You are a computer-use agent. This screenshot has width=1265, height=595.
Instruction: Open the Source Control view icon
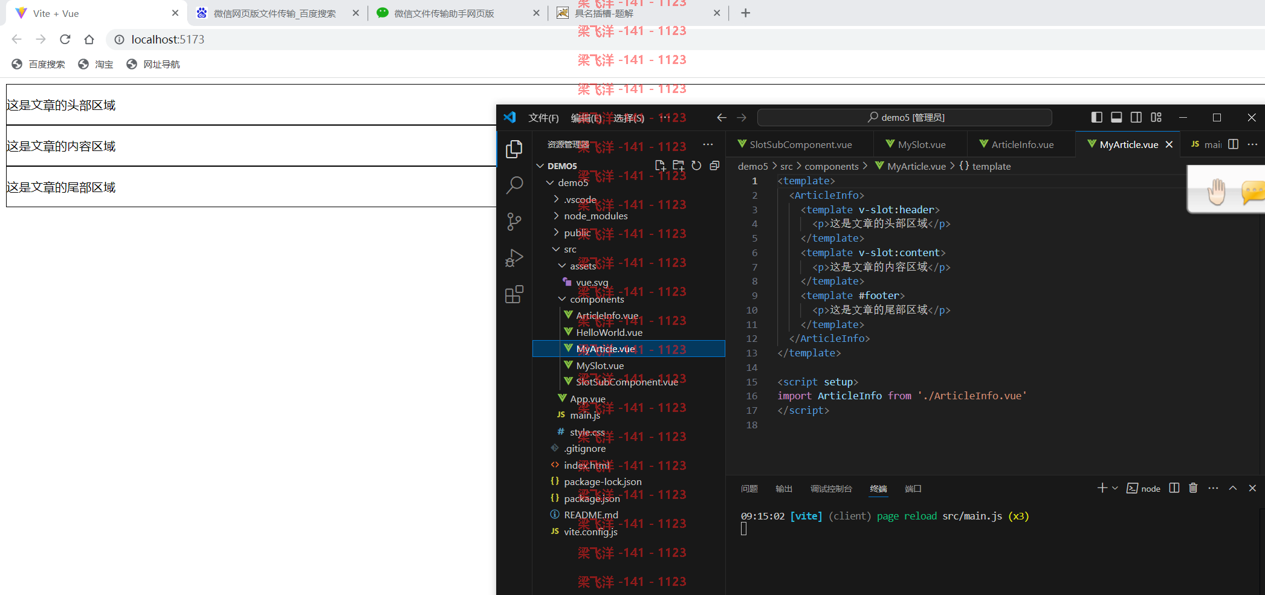514,222
